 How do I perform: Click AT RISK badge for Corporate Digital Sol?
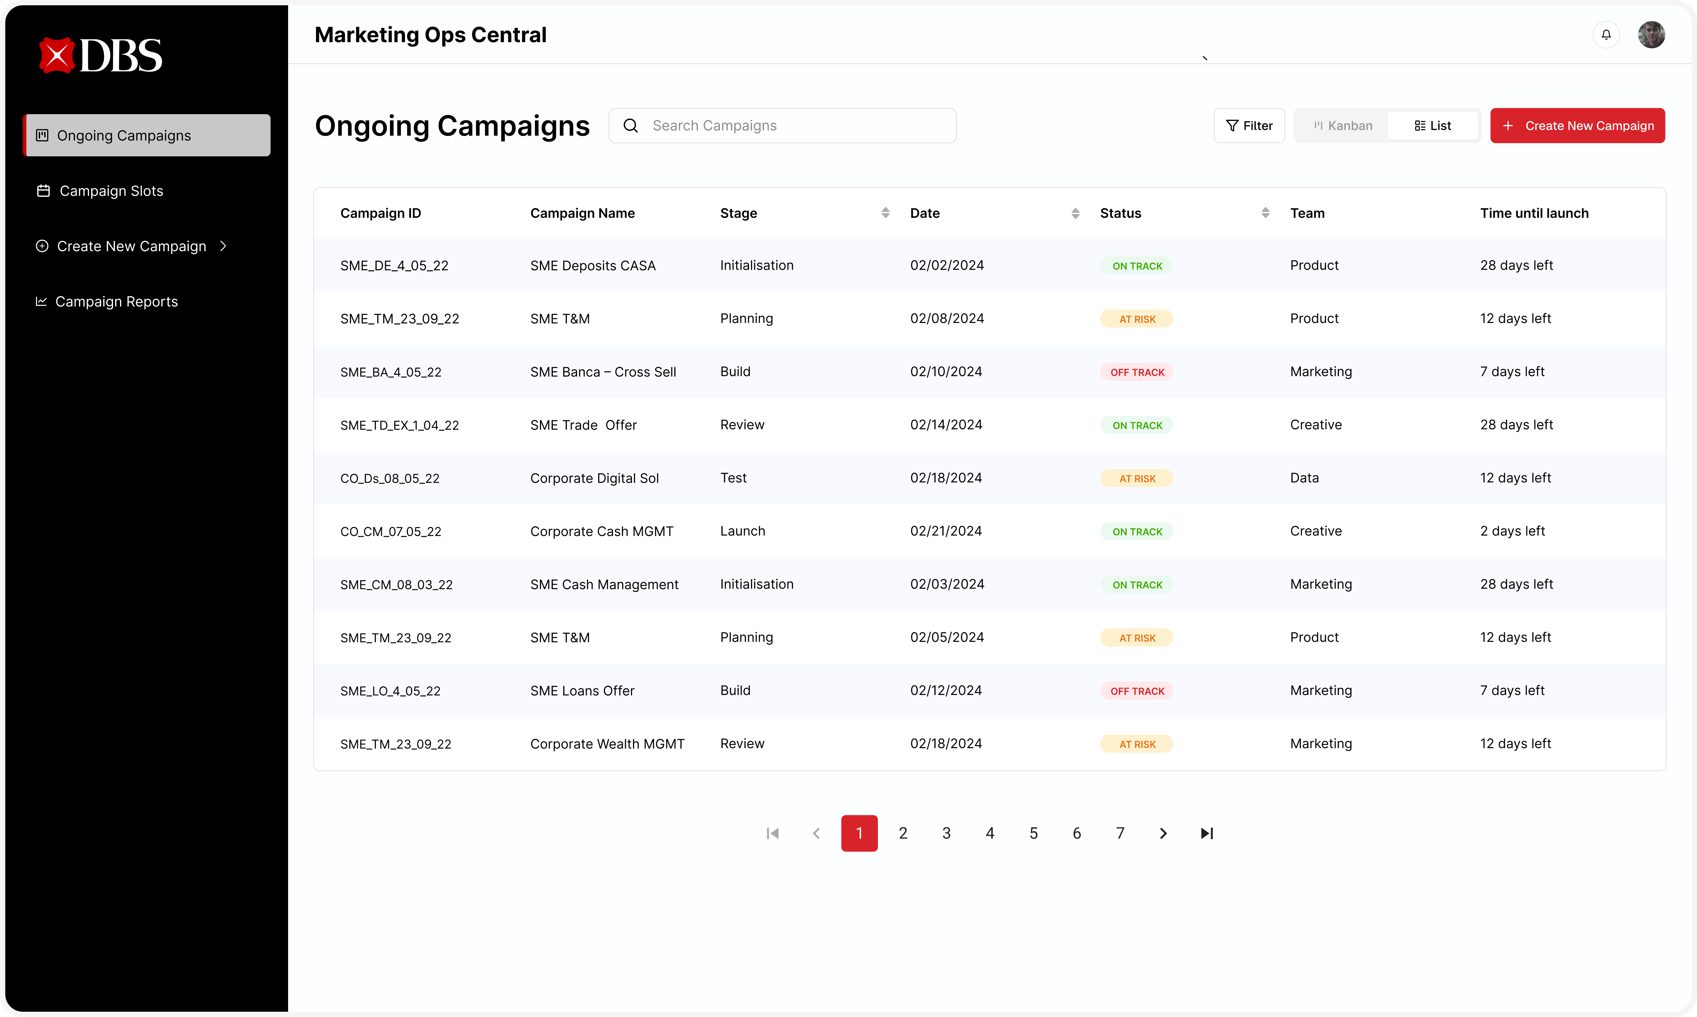1136,478
